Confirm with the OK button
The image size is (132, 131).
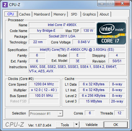tap(116, 125)
